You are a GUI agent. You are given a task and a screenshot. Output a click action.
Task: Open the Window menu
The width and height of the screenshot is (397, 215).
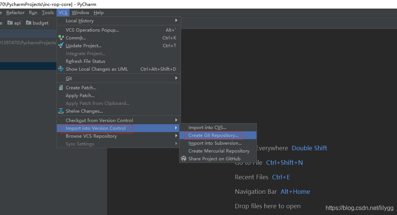pos(80,12)
